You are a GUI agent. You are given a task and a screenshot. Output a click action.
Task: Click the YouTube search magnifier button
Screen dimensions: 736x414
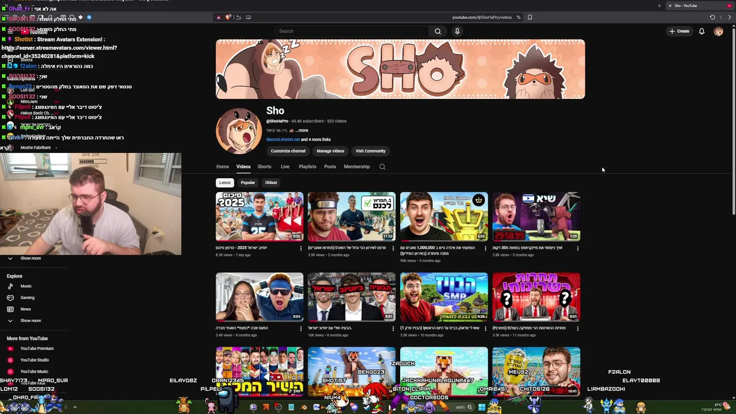438,31
